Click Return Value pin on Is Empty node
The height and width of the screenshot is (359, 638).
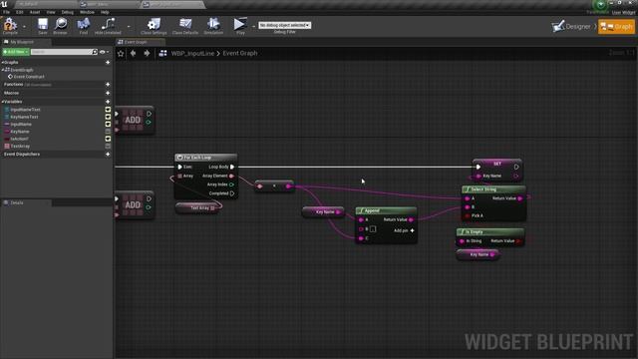518,241
